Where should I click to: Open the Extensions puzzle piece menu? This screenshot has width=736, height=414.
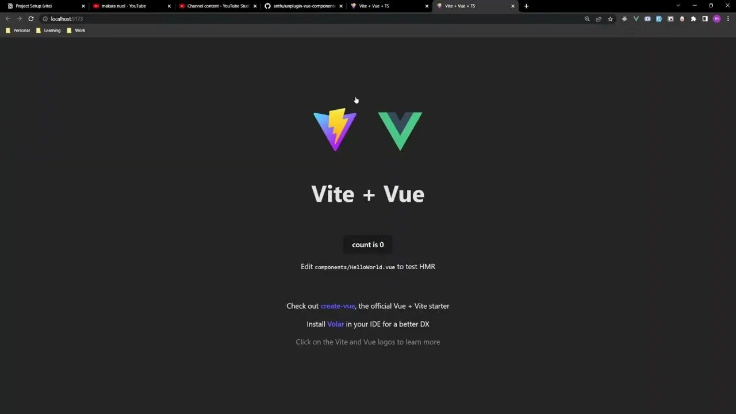693,19
